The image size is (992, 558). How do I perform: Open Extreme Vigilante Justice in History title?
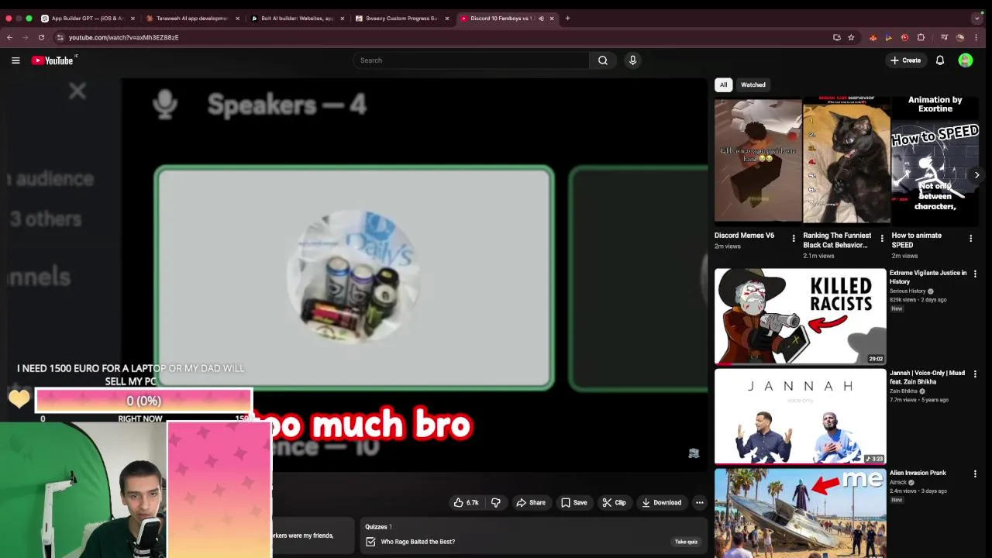(x=928, y=277)
